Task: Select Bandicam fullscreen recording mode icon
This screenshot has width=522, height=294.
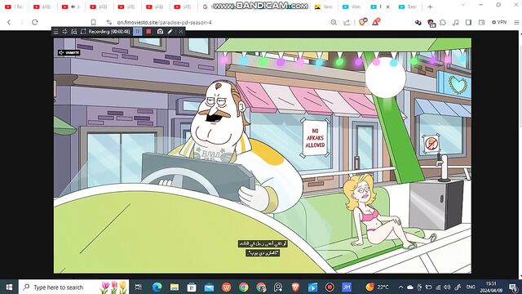Action: pyautogui.click(x=65, y=31)
